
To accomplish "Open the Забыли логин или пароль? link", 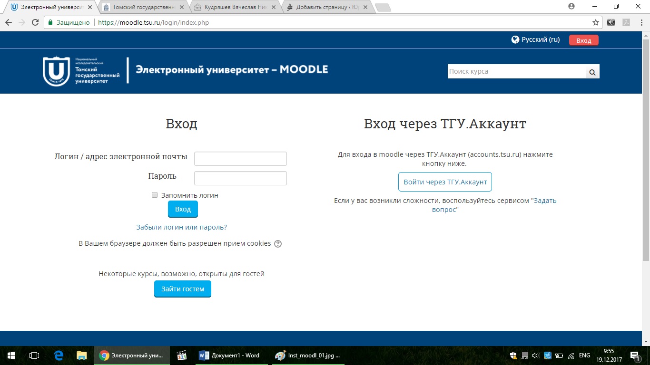I will click(182, 227).
